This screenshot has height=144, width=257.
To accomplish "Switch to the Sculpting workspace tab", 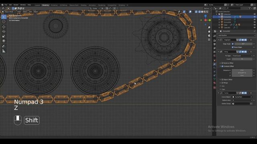I will [54, 5].
